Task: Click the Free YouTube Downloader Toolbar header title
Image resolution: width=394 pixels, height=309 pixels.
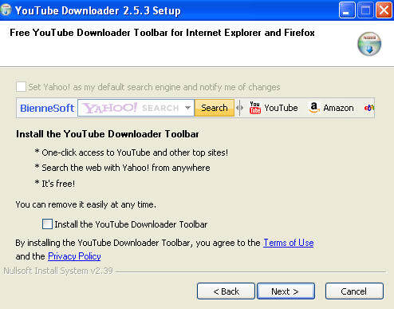Action: 162,33
